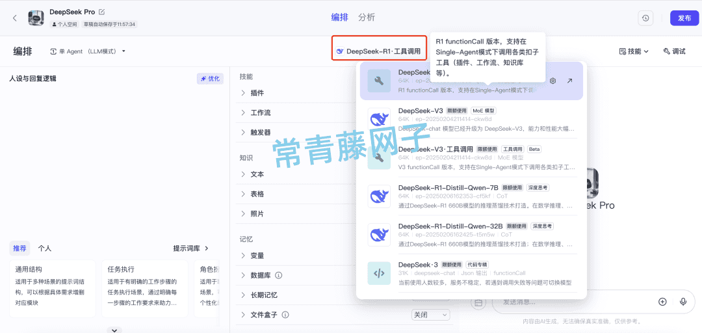Viewport: 702px width, 333px height.
Task: Click the wrench icon of selected R1 model
Action: pos(379,81)
